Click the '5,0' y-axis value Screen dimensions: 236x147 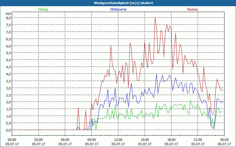[9, 60]
